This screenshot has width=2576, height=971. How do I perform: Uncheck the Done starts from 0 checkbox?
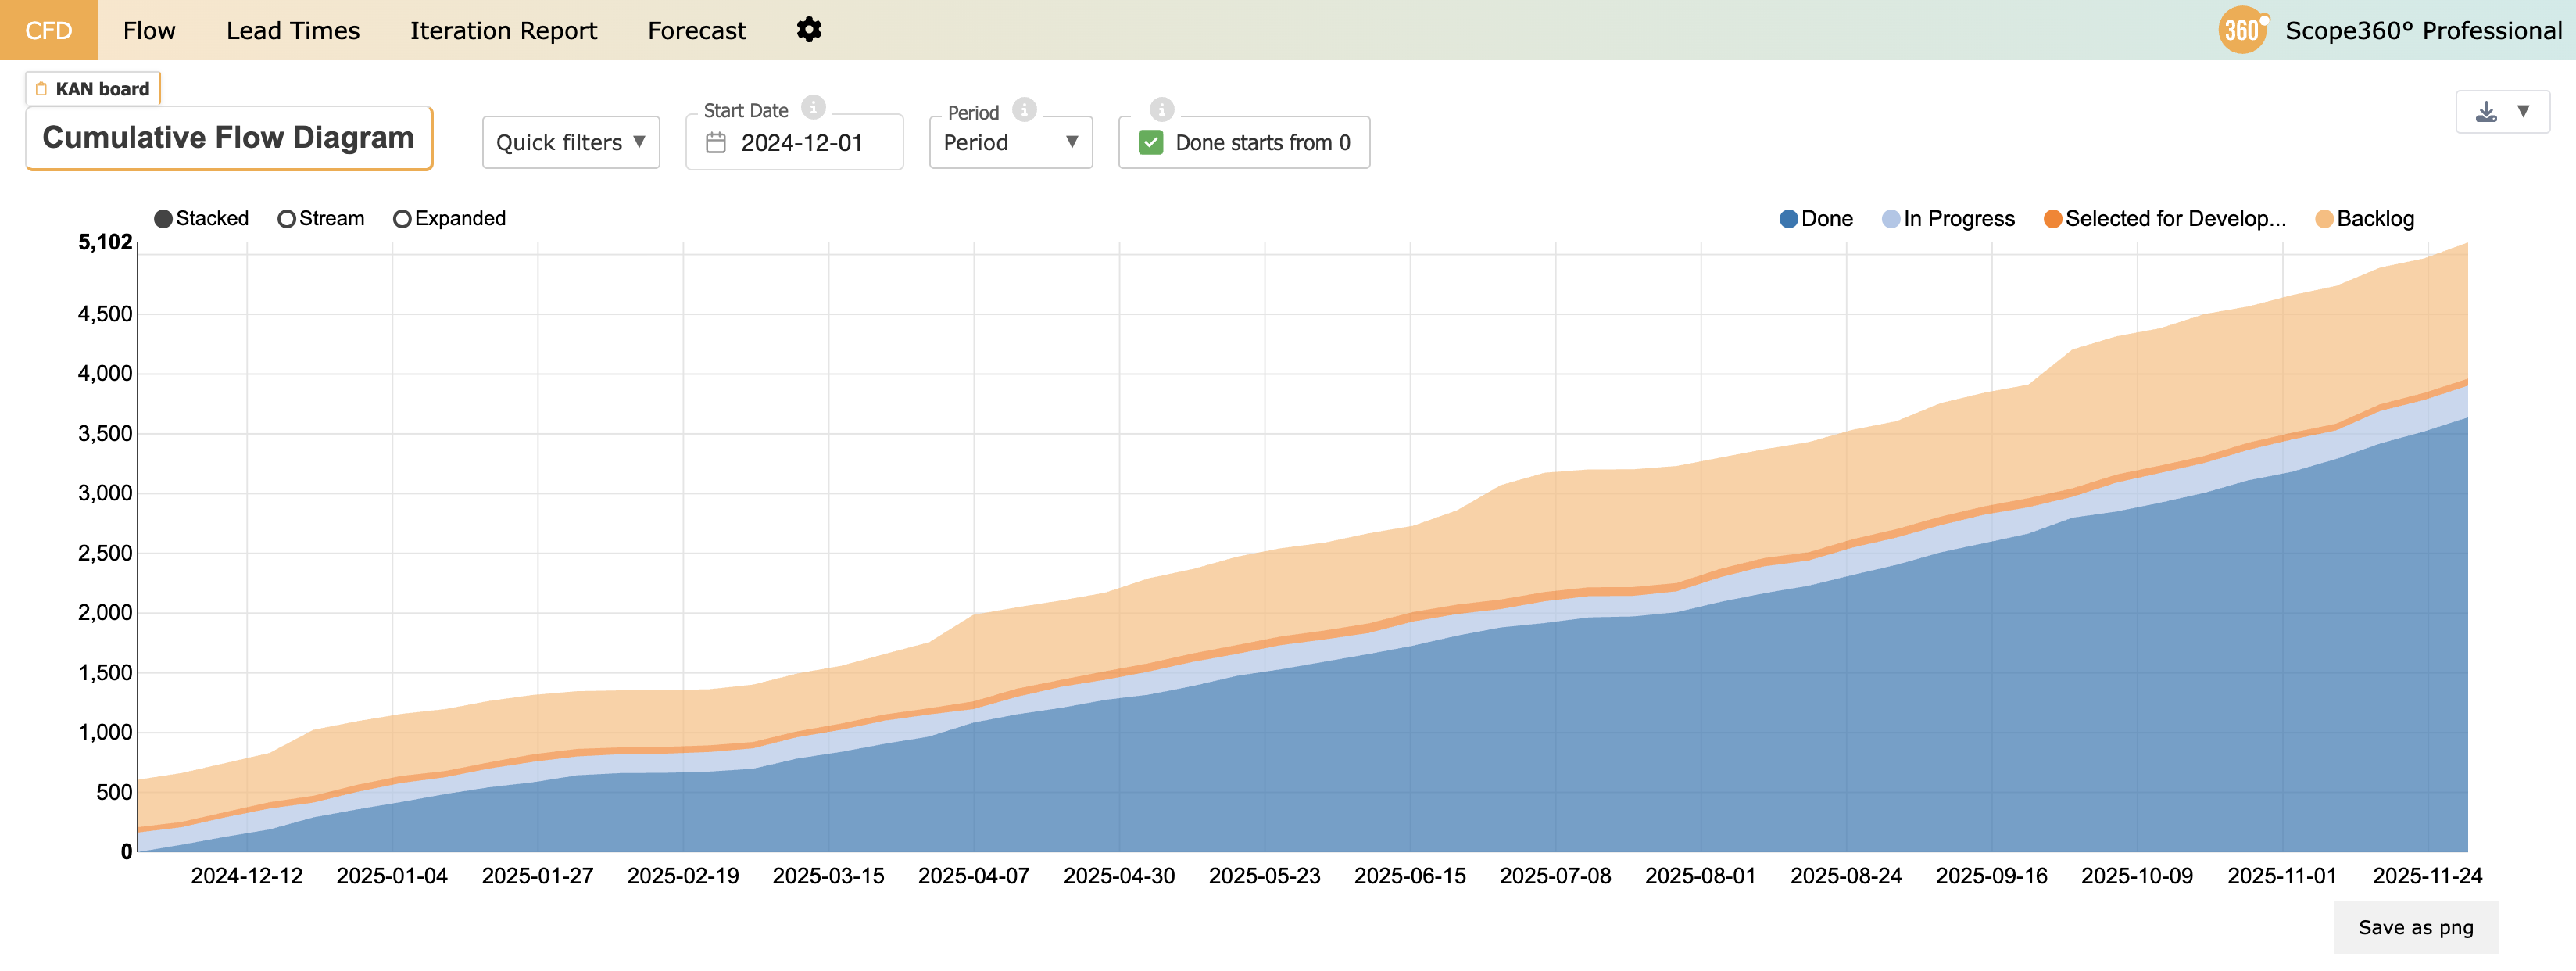click(1151, 143)
